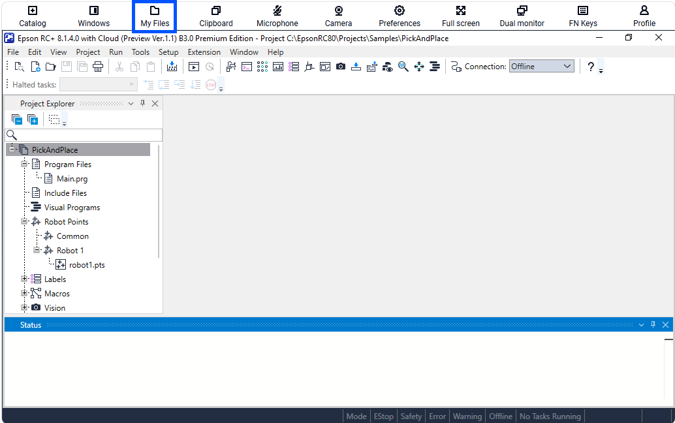Click the Project Explorer vertical scrollbar
675x423 pixels.
[159, 202]
